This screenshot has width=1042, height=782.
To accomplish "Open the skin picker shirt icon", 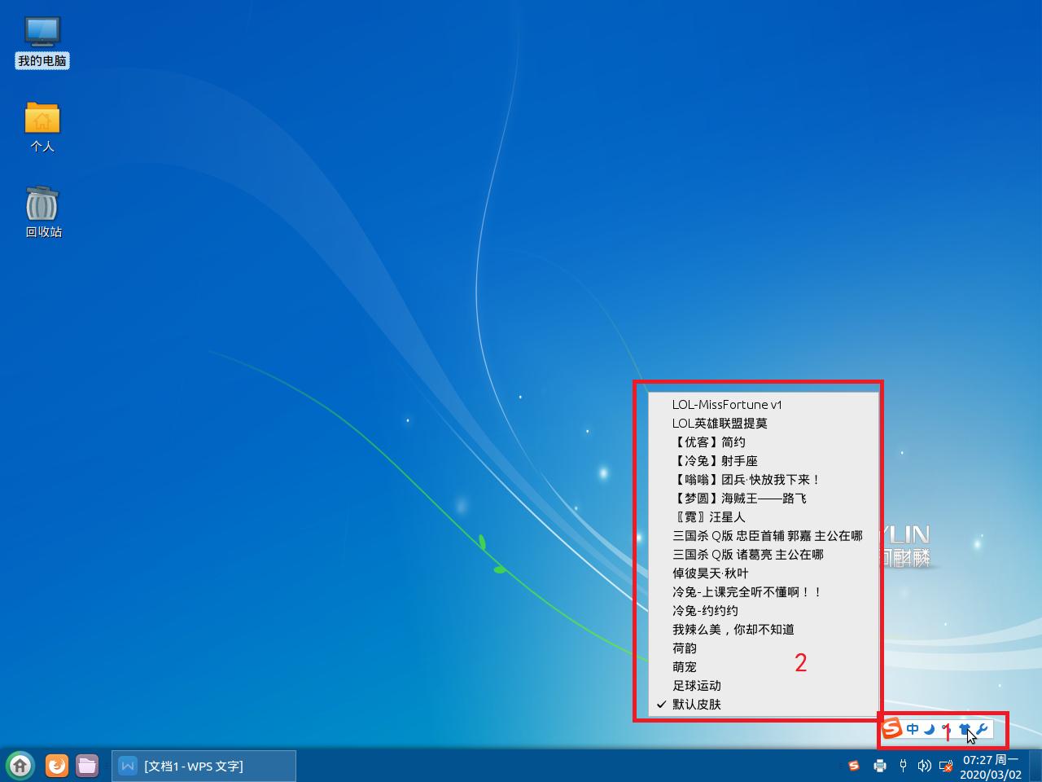I will coord(965,728).
